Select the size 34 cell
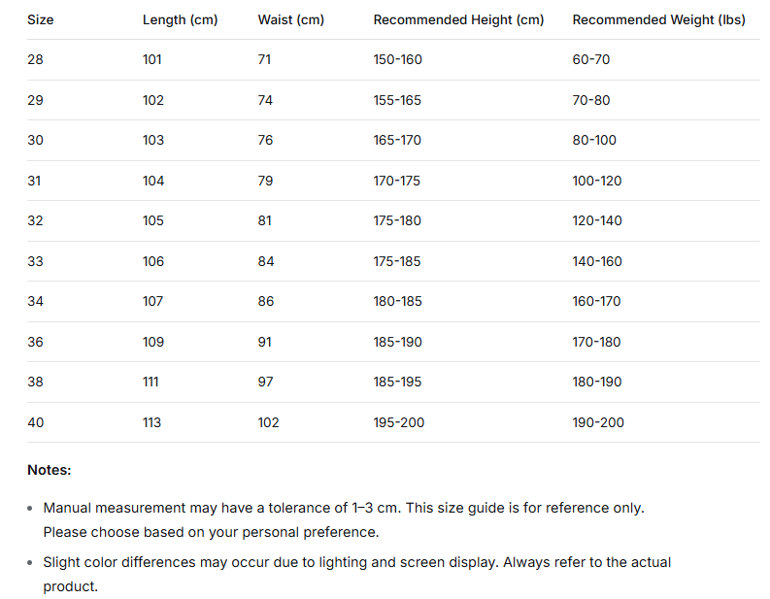Screen dimensions: 770x599 click(x=35, y=302)
